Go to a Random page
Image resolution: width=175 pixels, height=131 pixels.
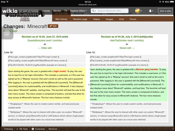point(80,19)
